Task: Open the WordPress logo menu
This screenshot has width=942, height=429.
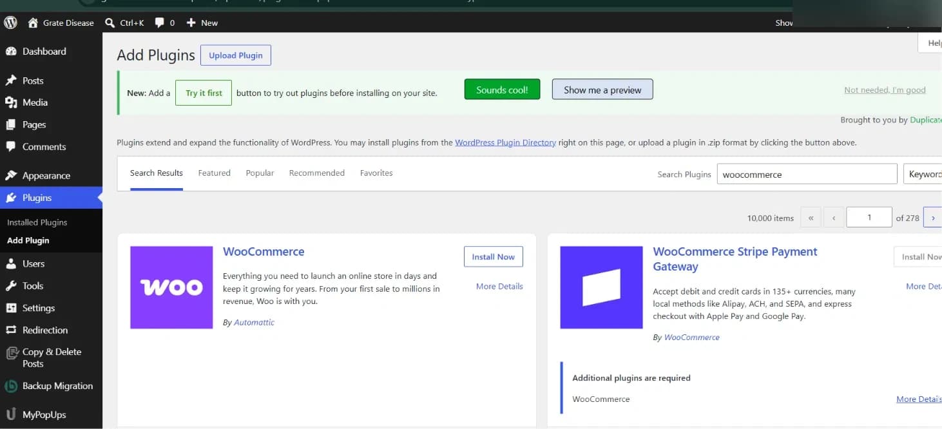Action: point(10,23)
